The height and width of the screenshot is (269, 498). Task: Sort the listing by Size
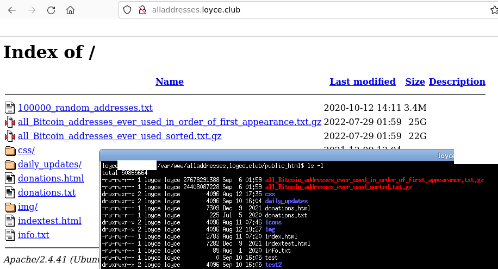point(415,82)
